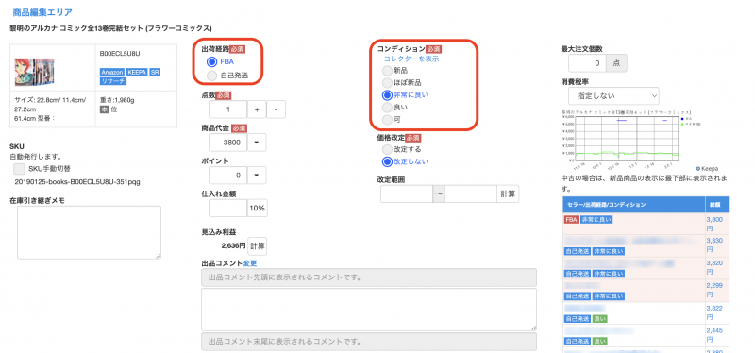Click 計算 beside the revision range
Viewport: 755px width, 353px height.
click(x=508, y=193)
